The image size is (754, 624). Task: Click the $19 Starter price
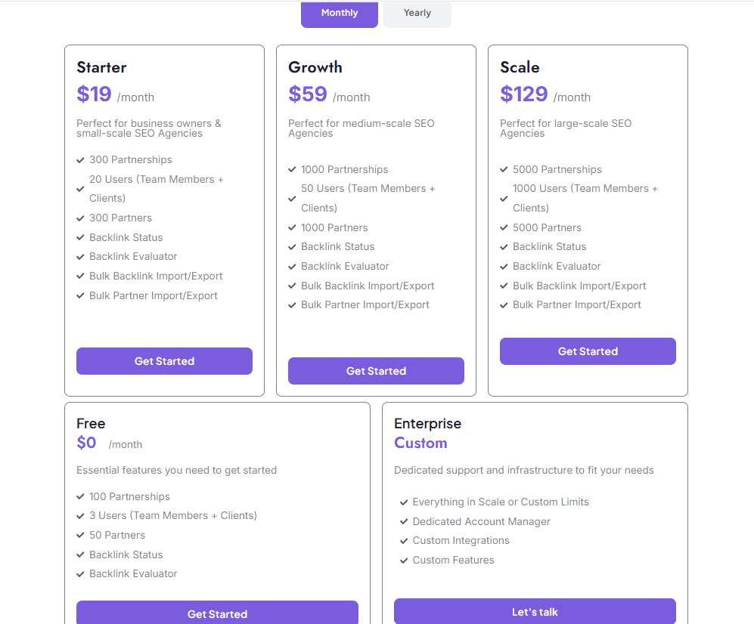(95, 94)
